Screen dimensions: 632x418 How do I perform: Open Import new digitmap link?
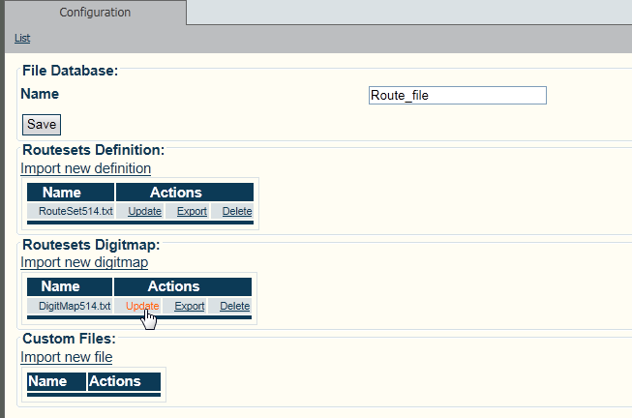[x=84, y=262]
